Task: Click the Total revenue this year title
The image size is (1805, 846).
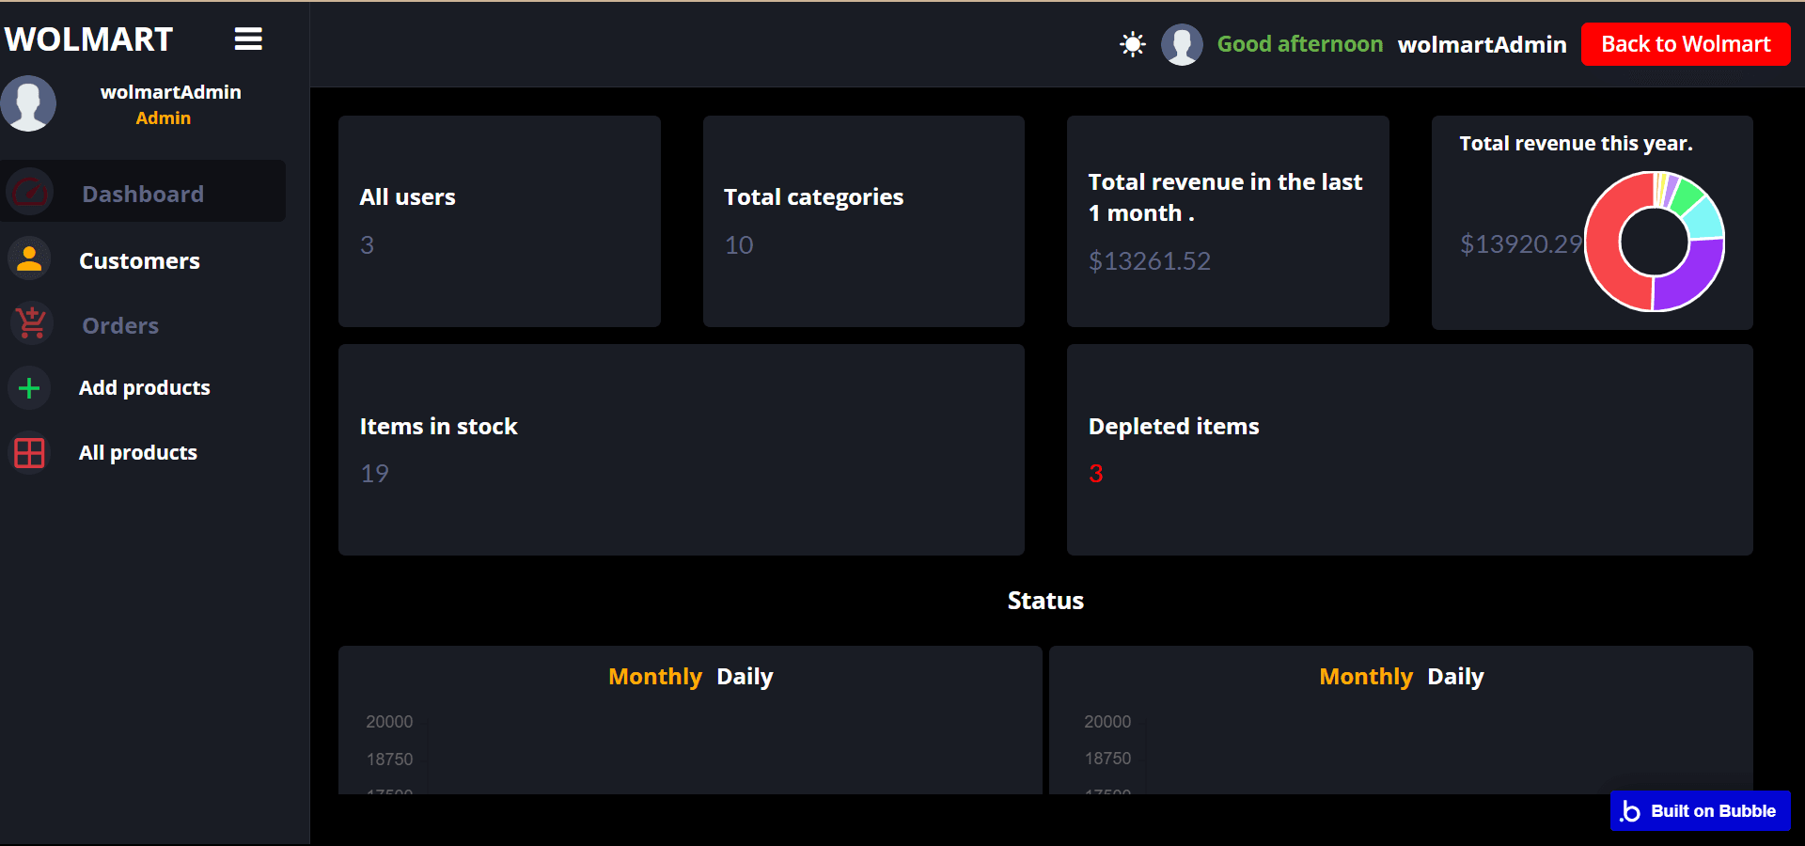Action: coord(1576,143)
